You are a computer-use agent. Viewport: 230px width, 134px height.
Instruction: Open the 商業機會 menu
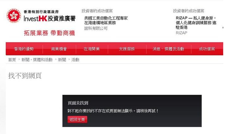59,49
